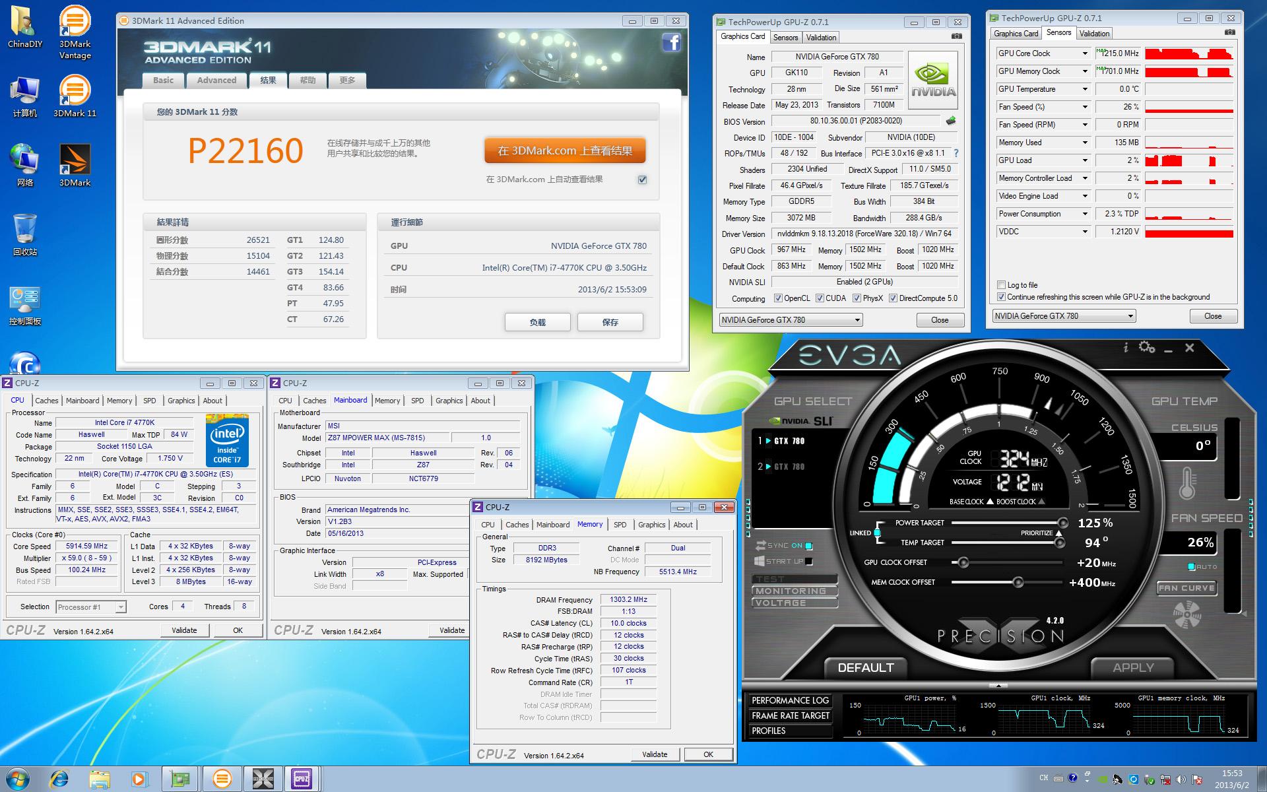Screen dimensions: 1267x792
Task: Toggle START UP in EVGA Precision
Action: coord(809,562)
